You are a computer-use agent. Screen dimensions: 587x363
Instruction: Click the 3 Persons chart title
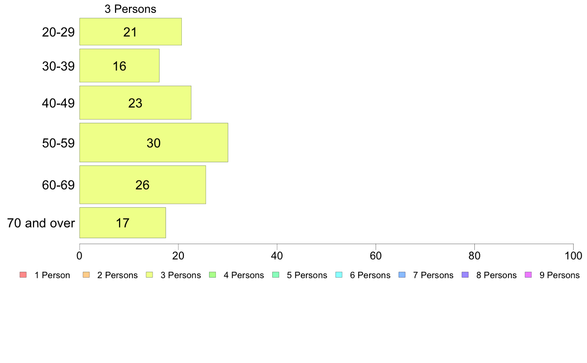(x=130, y=9)
